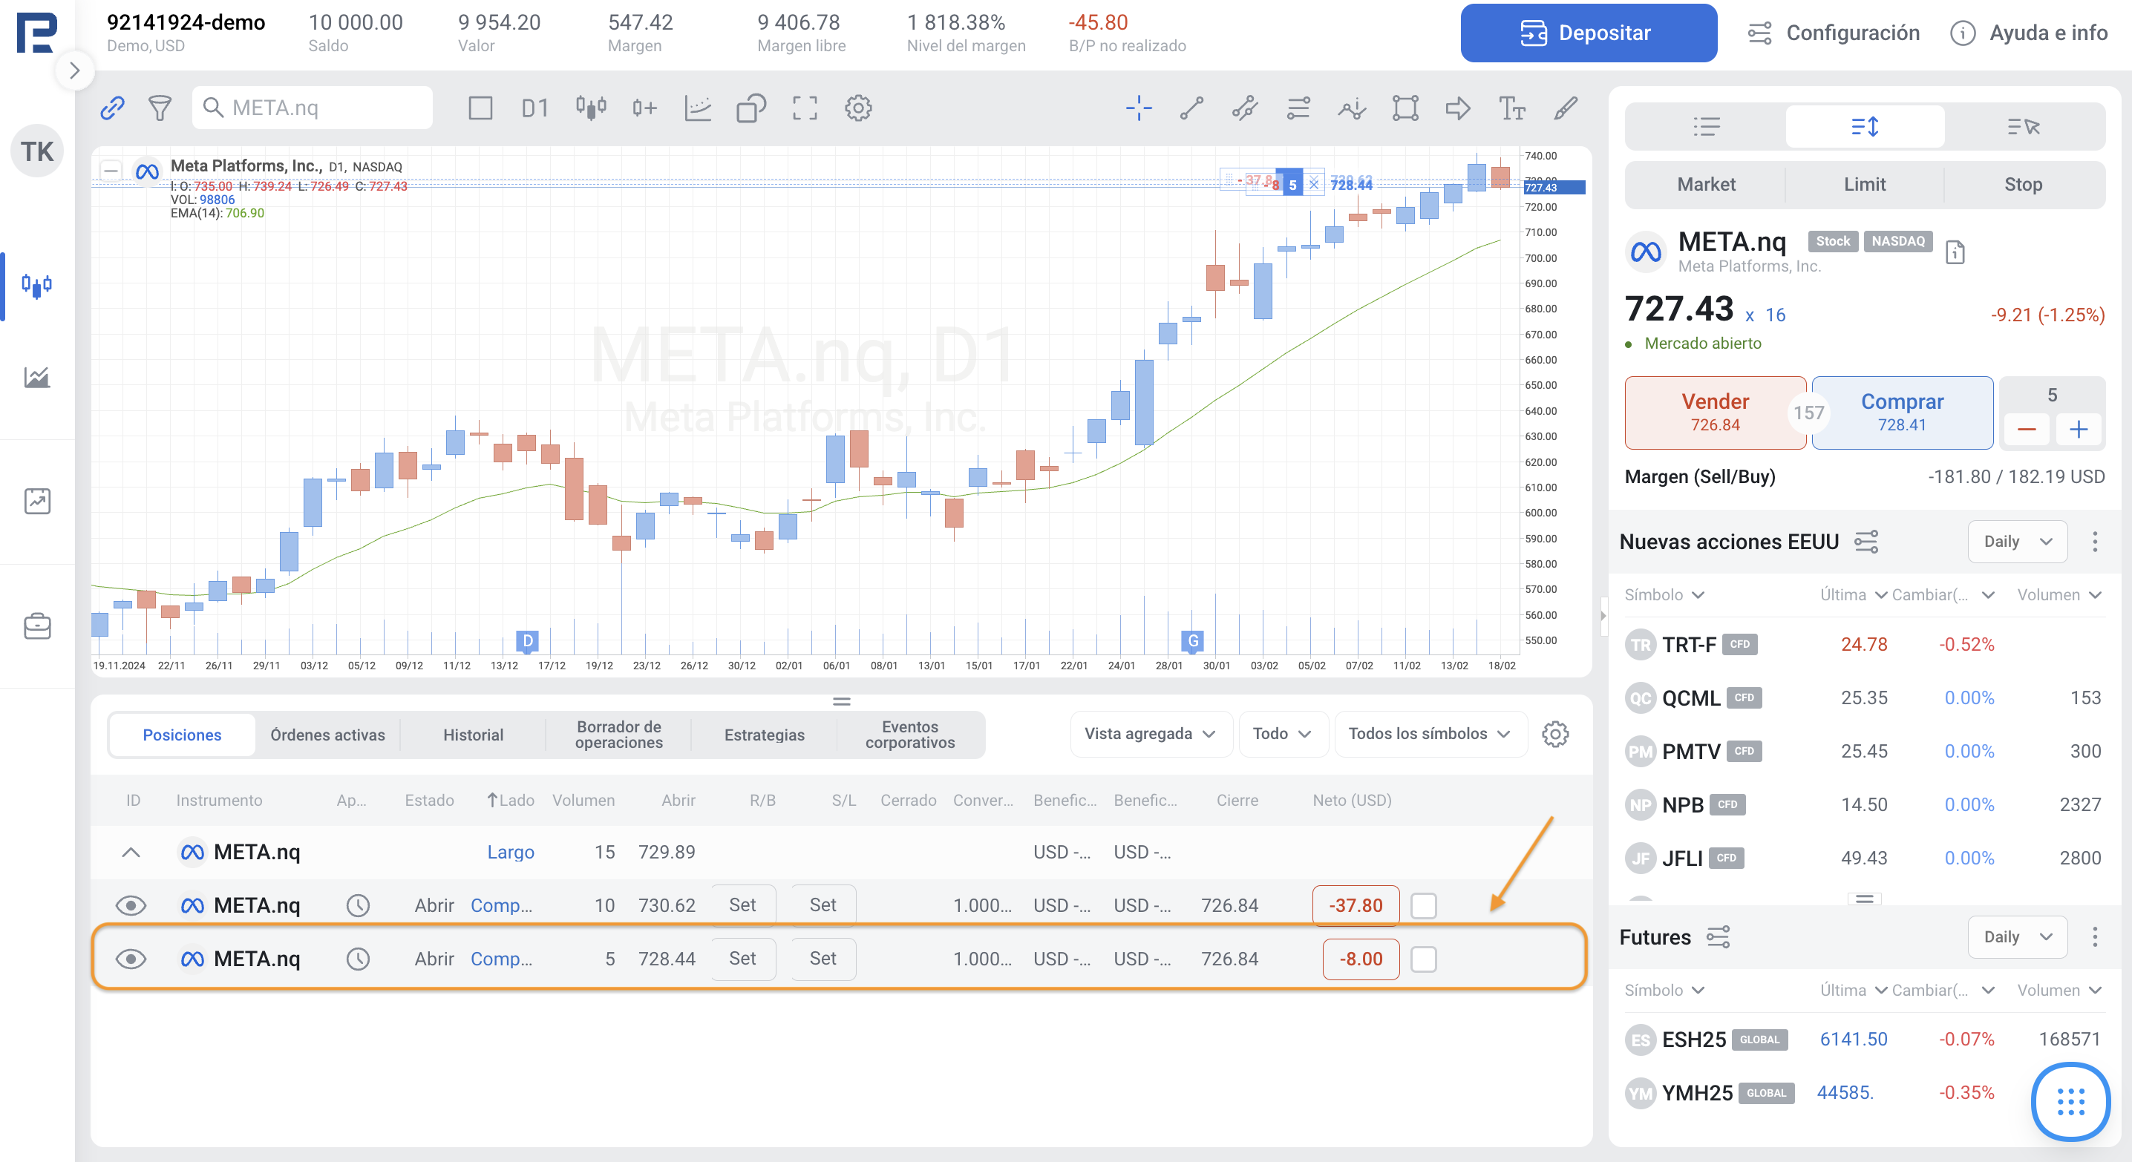Collapse the META.nq aggregated position row
2132x1162 pixels.
click(131, 853)
